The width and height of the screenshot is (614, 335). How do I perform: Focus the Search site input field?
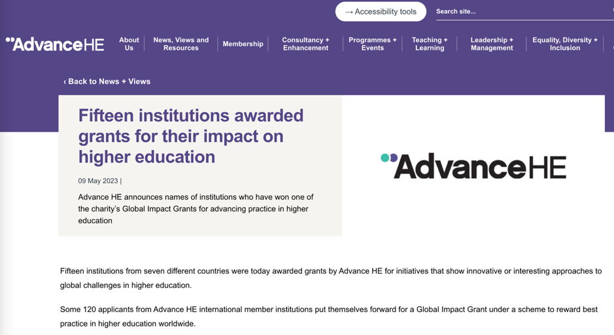click(x=524, y=12)
